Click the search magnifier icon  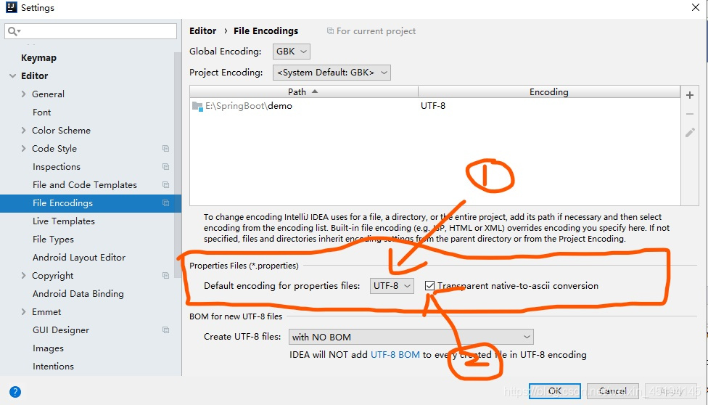14,31
